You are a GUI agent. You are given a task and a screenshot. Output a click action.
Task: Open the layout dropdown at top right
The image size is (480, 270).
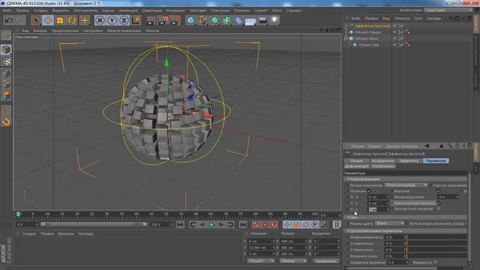click(x=448, y=10)
